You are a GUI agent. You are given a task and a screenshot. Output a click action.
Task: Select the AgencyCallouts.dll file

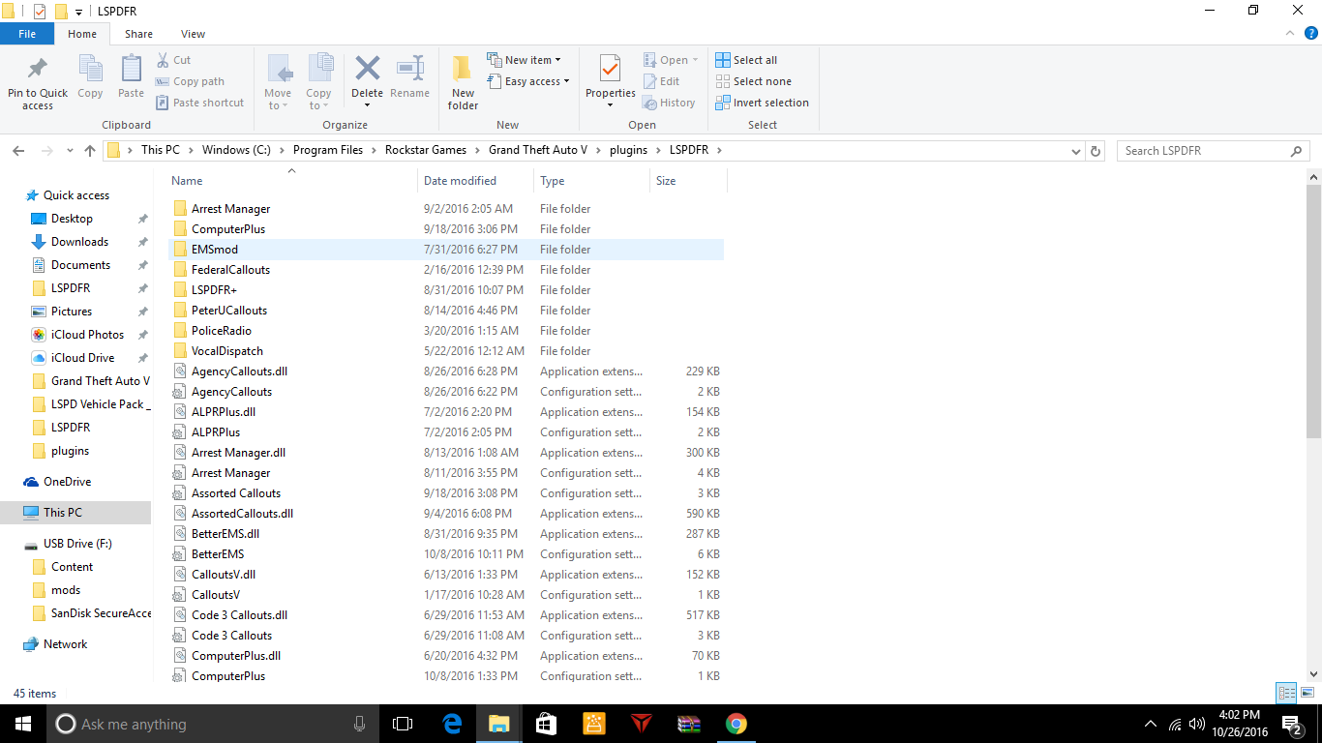tap(446, 371)
